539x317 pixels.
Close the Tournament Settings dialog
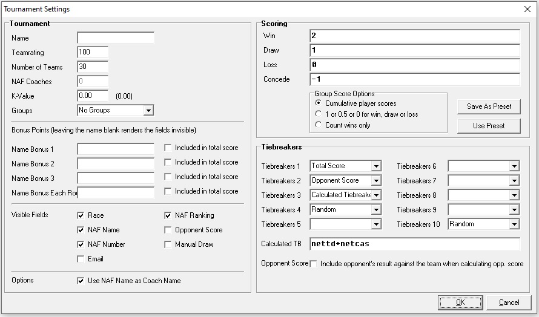pos(527,9)
